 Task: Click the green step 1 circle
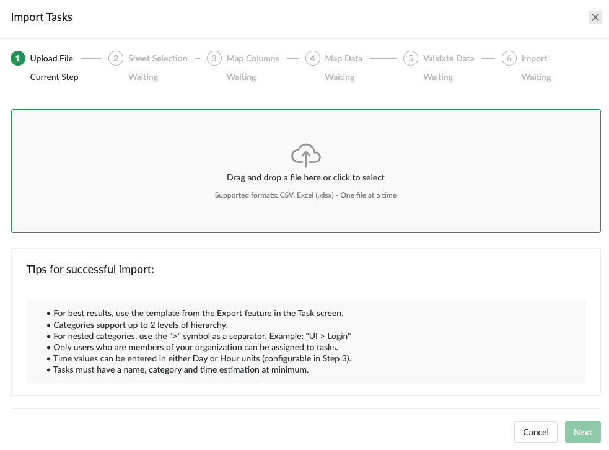pyautogui.click(x=18, y=58)
